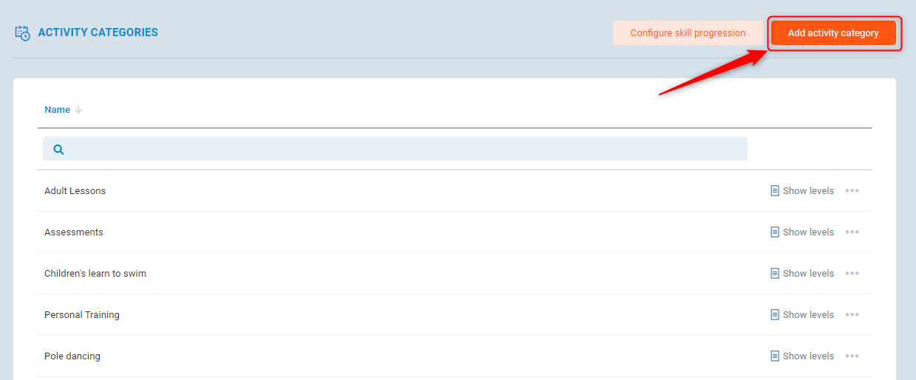Expand levels for Pole dancing
The width and height of the screenshot is (916, 380).
802,356
